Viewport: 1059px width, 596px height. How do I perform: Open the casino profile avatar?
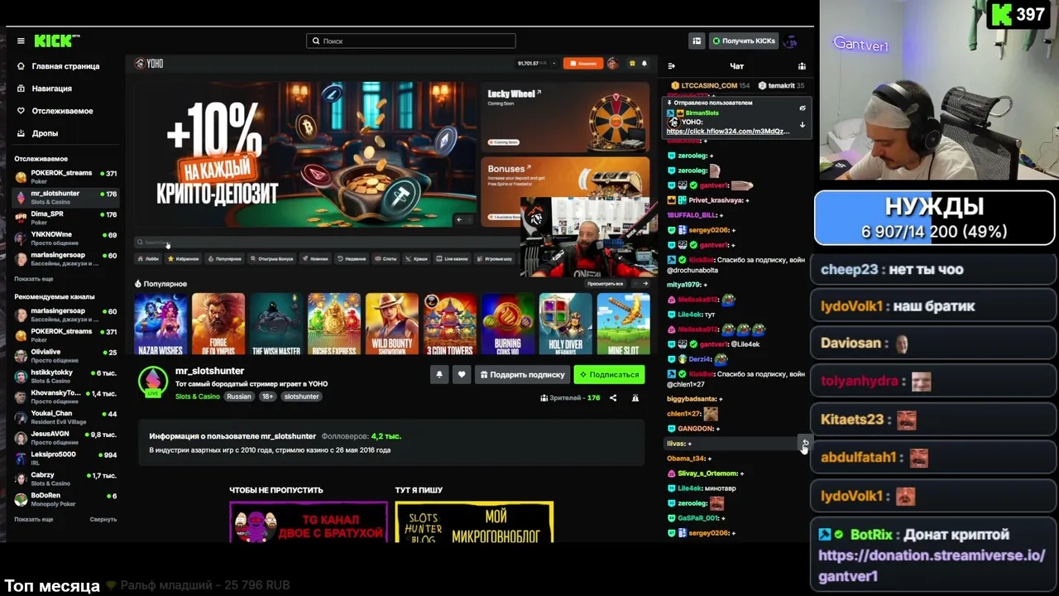[612, 64]
